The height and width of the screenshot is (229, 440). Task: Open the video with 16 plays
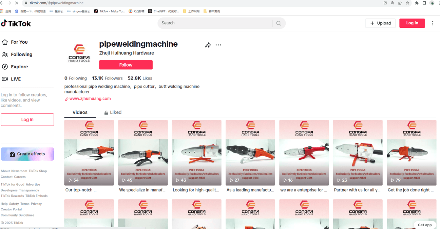304,153
